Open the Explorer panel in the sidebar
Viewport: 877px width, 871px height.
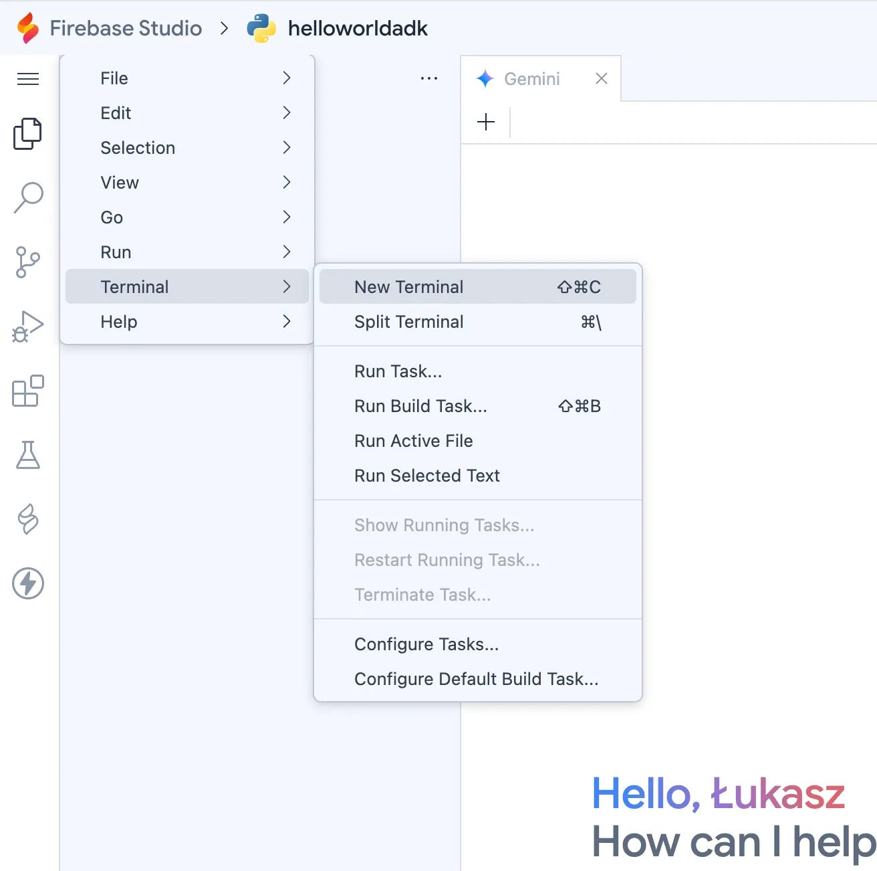27,133
